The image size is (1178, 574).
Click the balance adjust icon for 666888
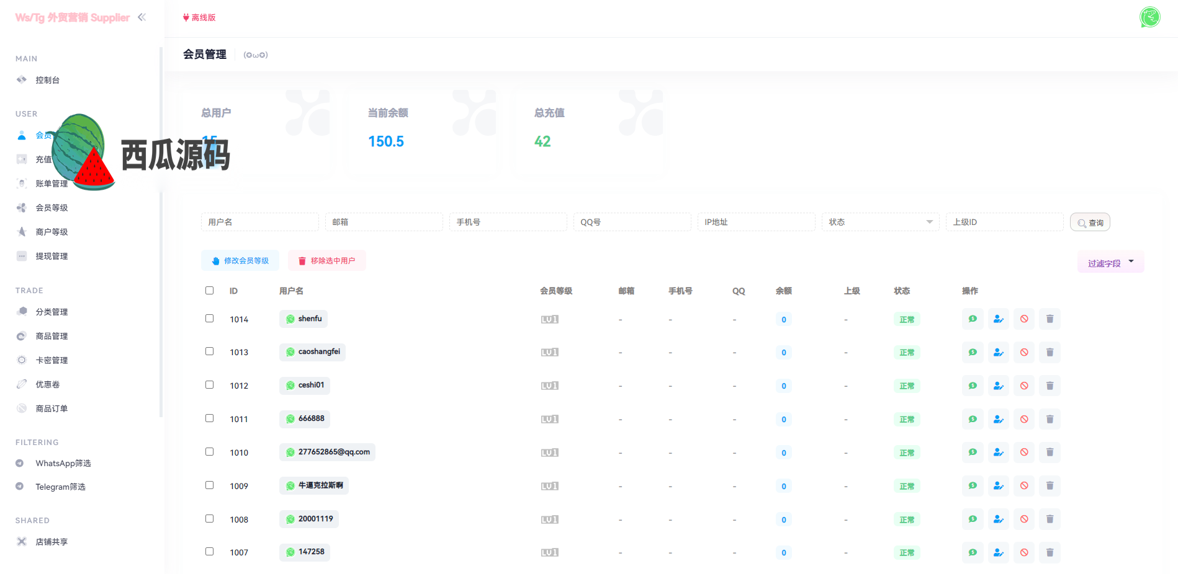[973, 420]
